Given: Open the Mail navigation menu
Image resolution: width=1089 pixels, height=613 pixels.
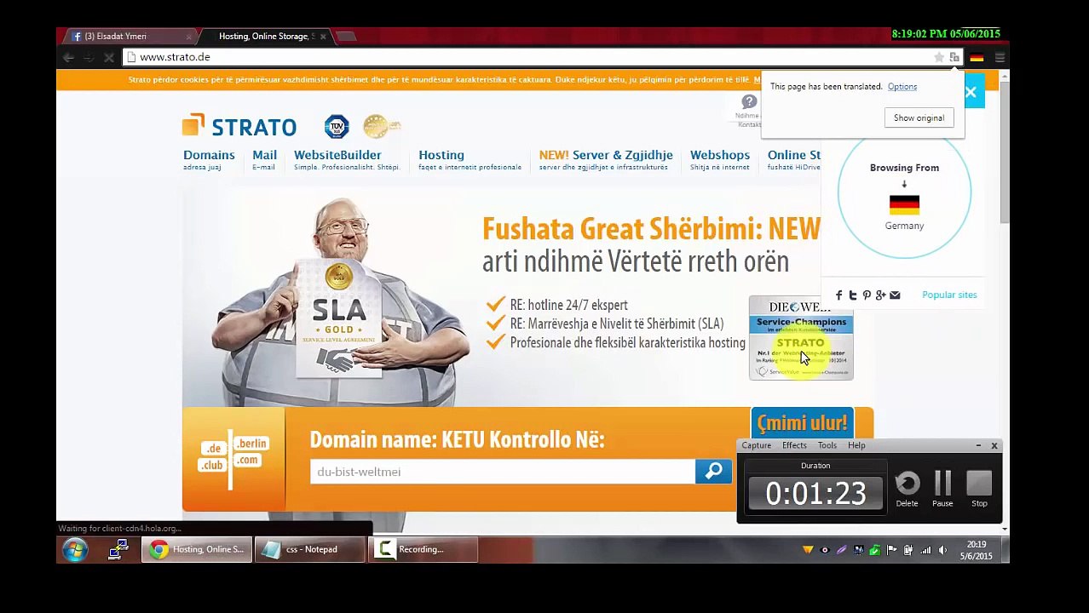Looking at the screenshot, I should coord(264,159).
